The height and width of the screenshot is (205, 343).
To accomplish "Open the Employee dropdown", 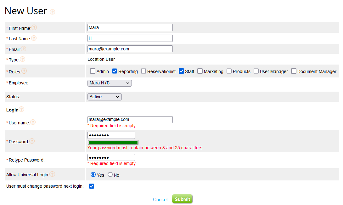I will pyautogui.click(x=110, y=83).
